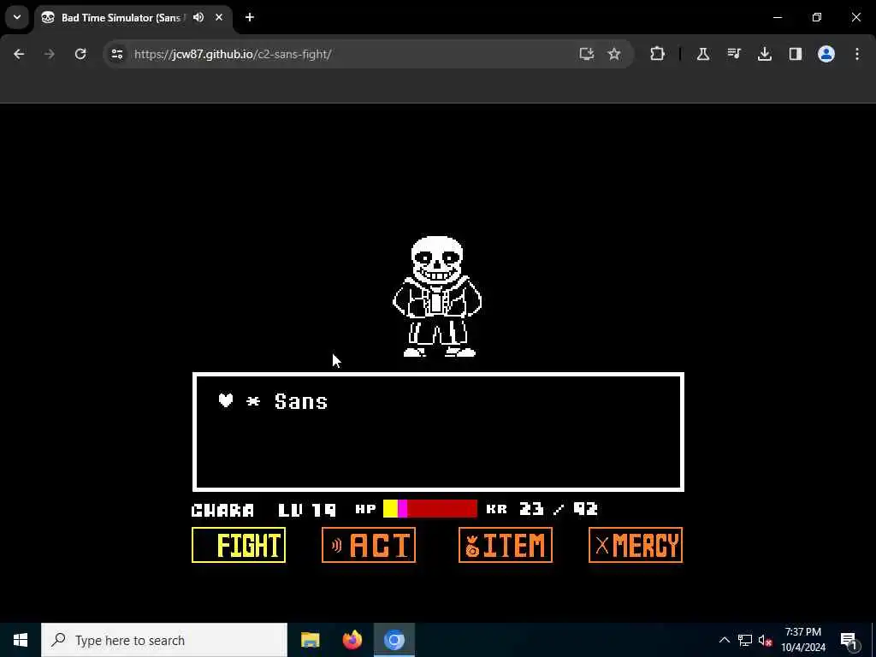The height and width of the screenshot is (657, 876).
Task: Click the Show desktop strip
Action: coord(873,640)
